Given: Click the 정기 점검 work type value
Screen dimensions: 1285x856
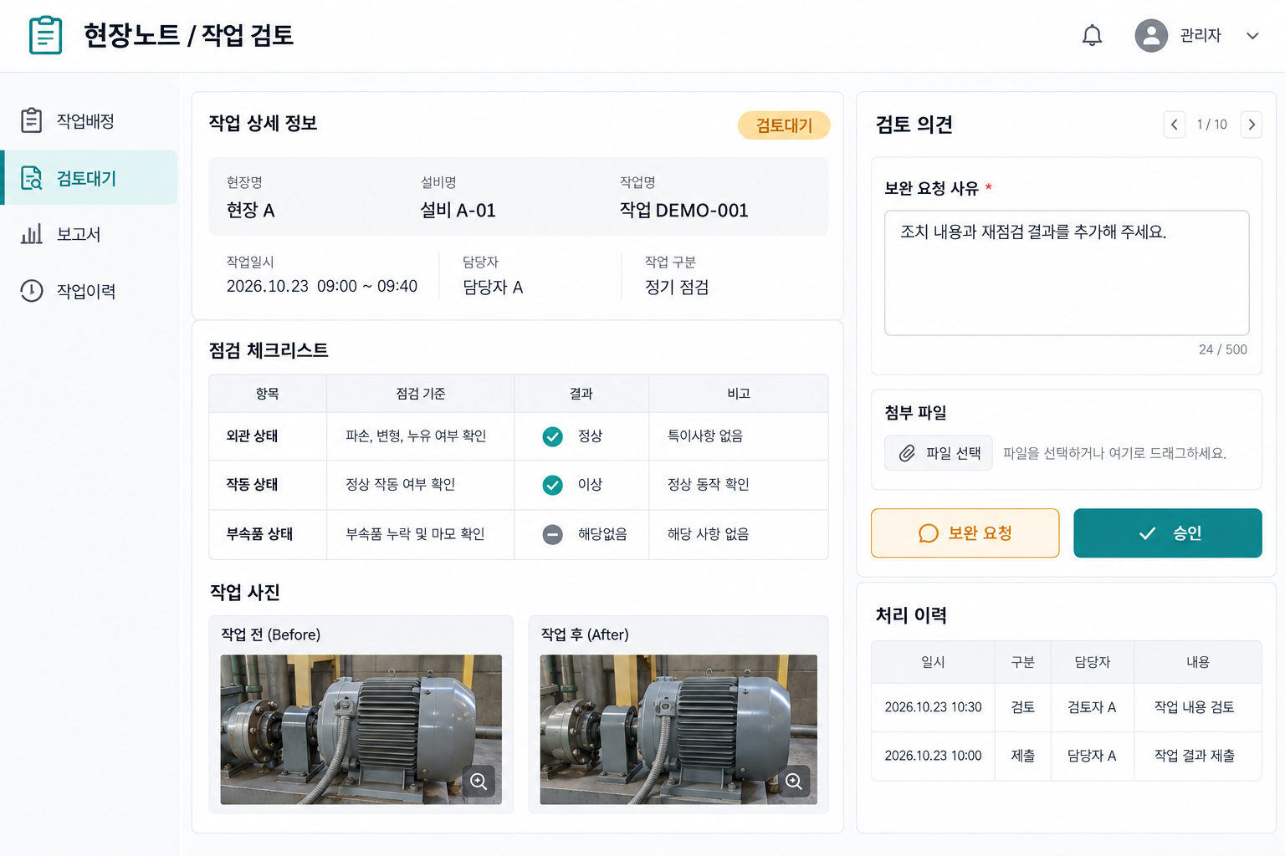Looking at the screenshot, I should coord(677,288).
